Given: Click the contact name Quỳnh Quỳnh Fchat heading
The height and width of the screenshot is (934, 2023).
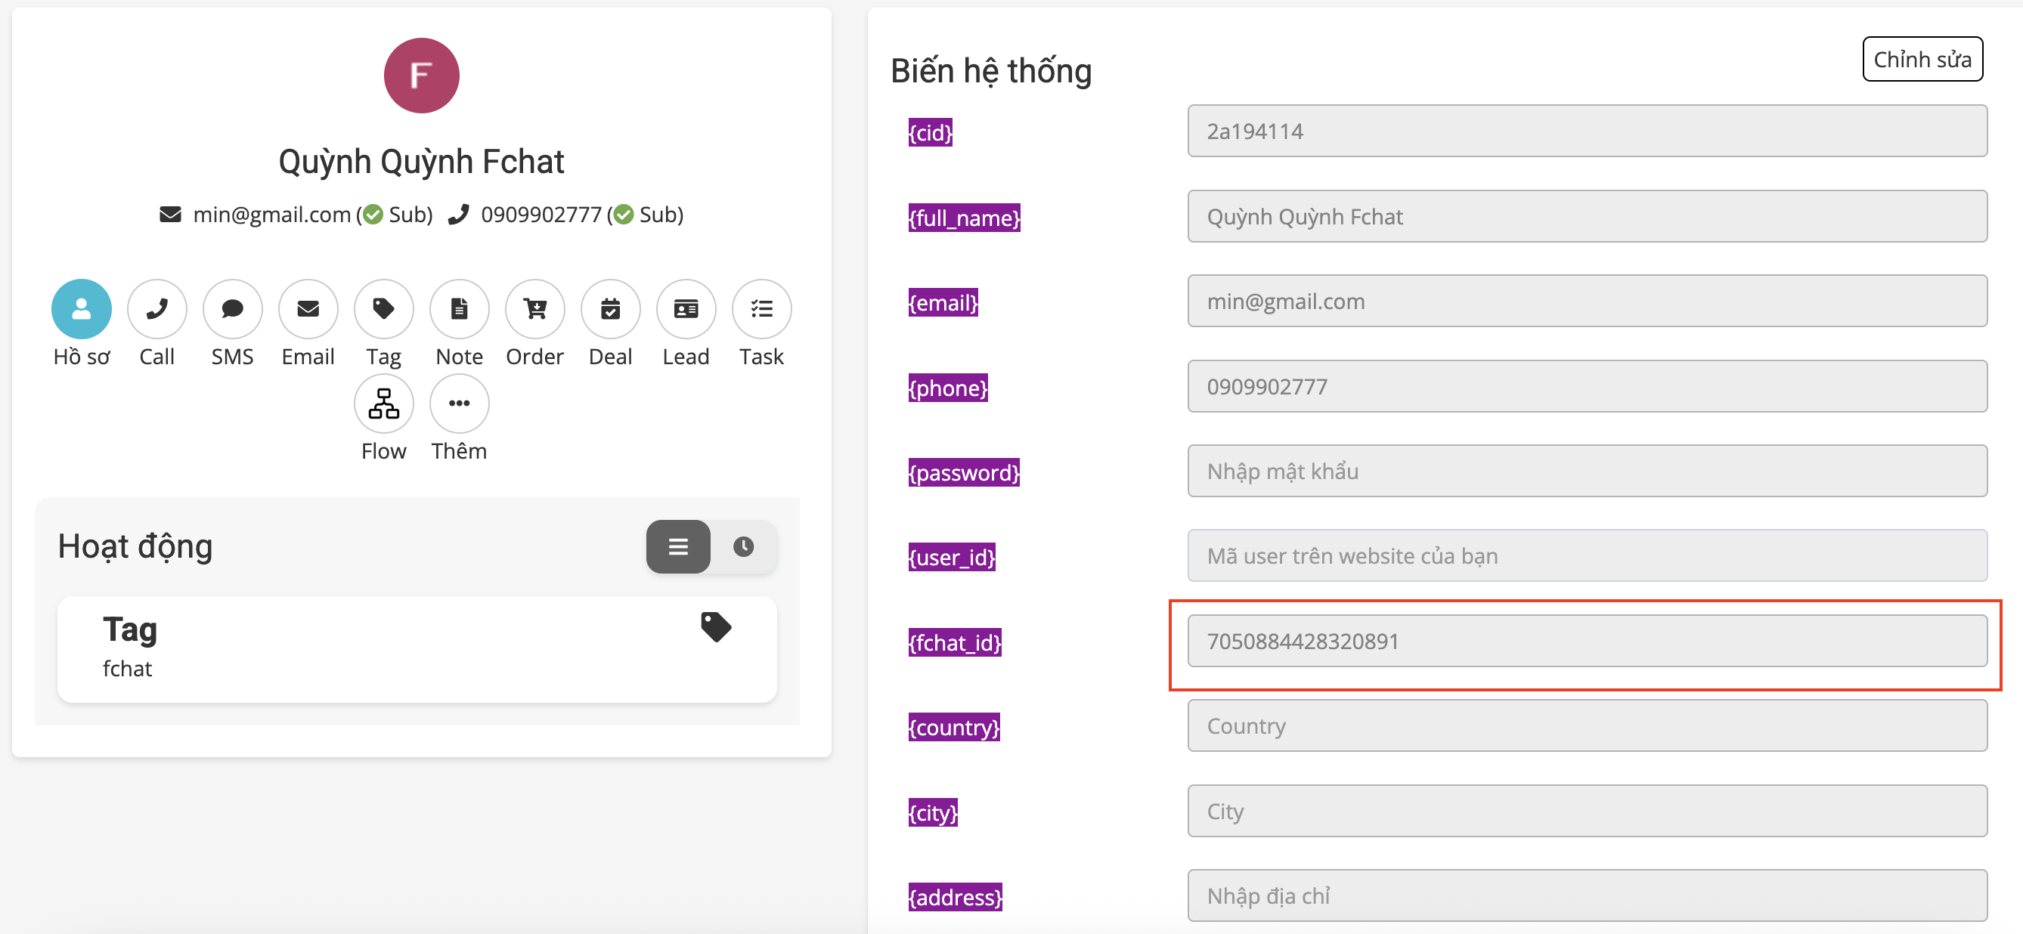Looking at the screenshot, I should pyautogui.click(x=422, y=162).
